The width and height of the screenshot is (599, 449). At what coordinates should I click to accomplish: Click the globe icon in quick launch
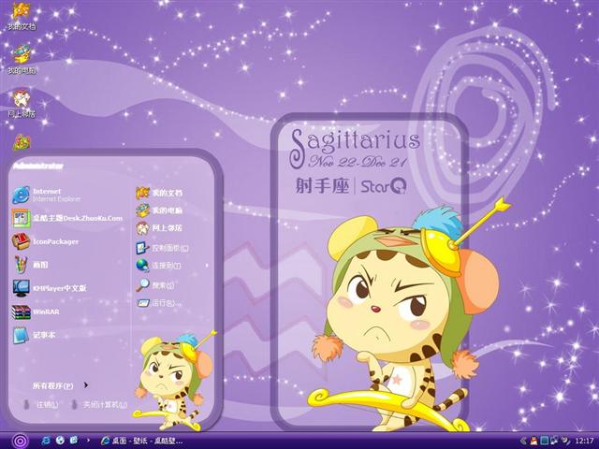(x=60, y=441)
